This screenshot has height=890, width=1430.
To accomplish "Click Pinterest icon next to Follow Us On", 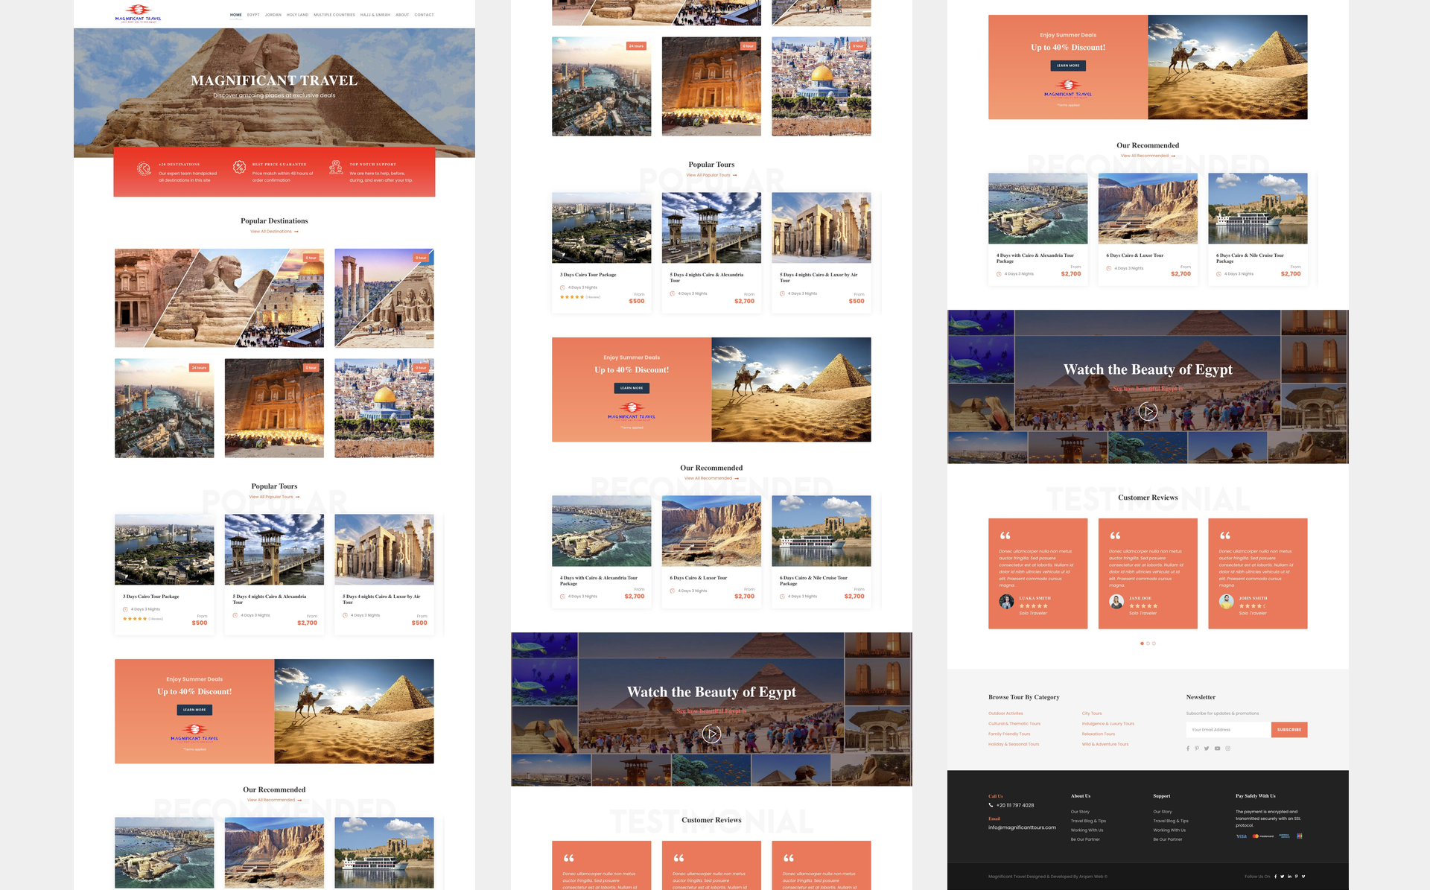I will pos(1296,877).
